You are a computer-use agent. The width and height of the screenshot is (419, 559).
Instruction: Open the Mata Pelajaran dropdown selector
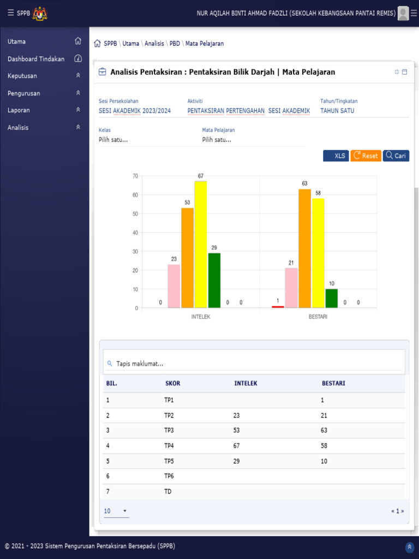tap(253, 140)
